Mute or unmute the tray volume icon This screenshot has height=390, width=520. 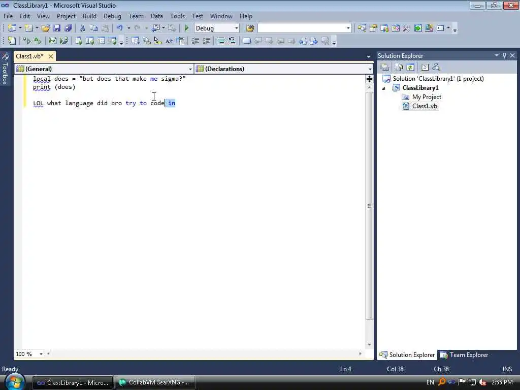coord(482,382)
